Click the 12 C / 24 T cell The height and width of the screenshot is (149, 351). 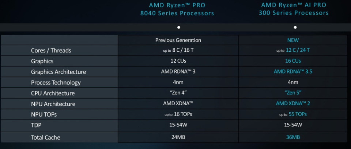(x=293, y=50)
